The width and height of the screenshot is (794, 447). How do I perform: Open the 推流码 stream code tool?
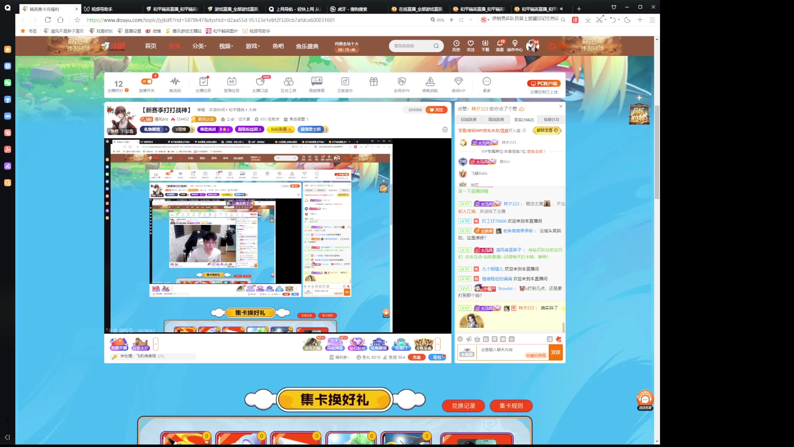pos(175,84)
